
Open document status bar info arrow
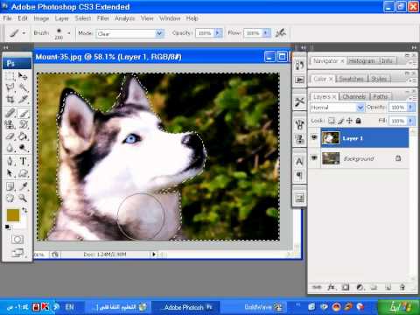tap(154, 255)
